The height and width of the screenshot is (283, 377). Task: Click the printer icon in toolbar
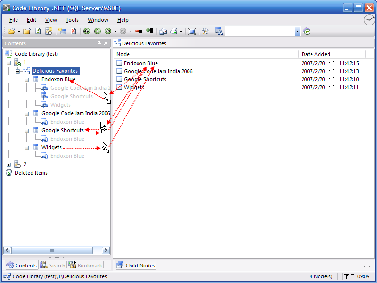coord(174,31)
